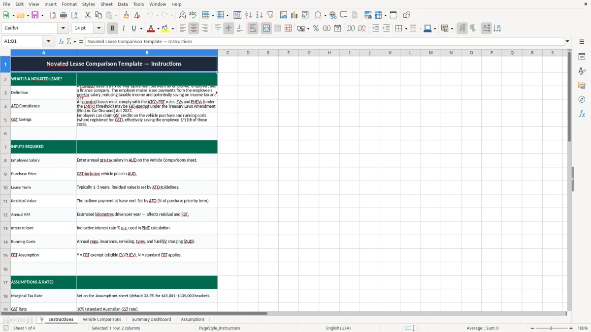Increase indent

pos(375,29)
